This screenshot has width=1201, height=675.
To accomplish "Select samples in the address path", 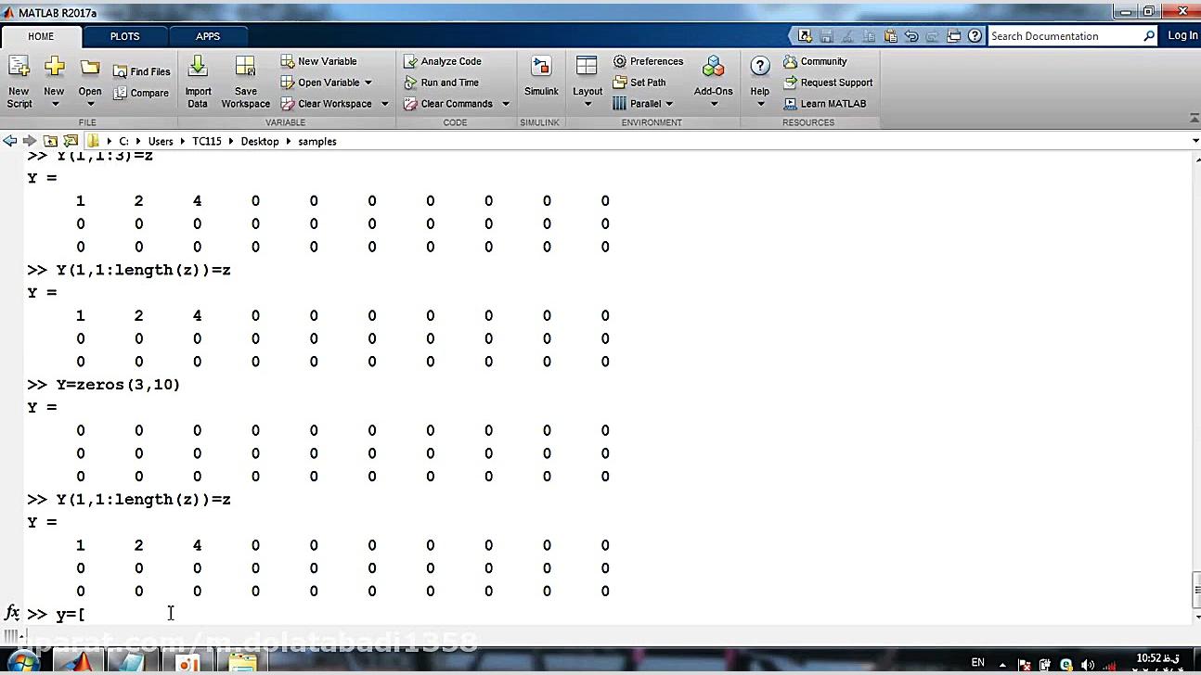I will (317, 141).
